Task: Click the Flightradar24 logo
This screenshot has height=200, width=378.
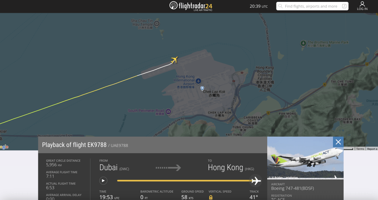Action: 191,6
